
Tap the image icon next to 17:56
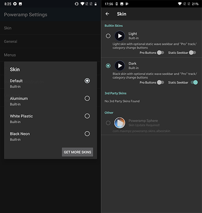click(122, 4)
